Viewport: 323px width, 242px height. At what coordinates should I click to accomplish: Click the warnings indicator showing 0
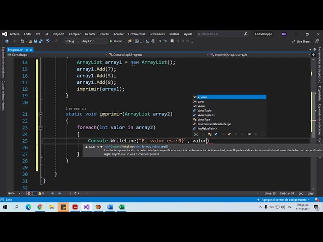[41, 193]
